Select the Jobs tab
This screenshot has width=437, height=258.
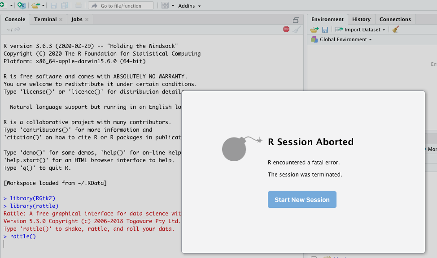77,19
